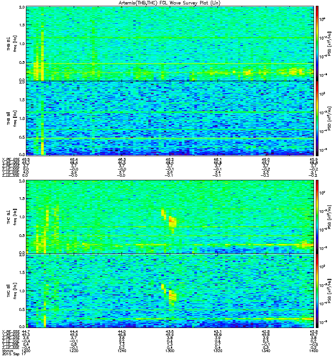Click the X_RE_GSE row label under the THC panels

(11, 331)
